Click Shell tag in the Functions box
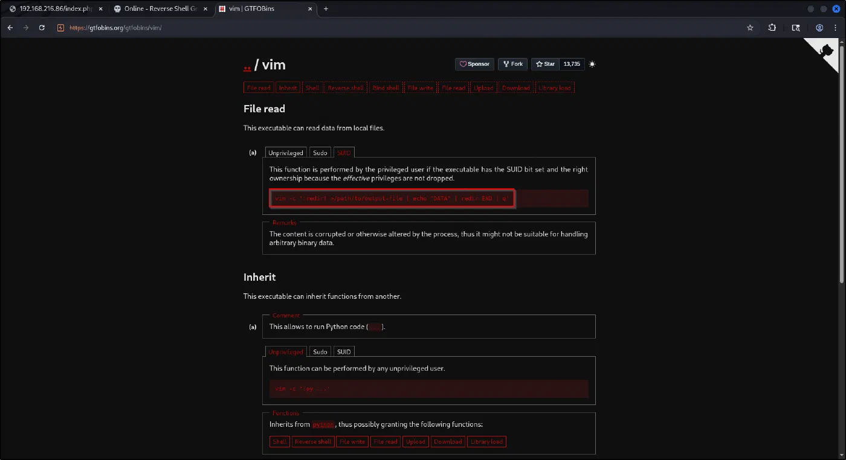 point(280,441)
